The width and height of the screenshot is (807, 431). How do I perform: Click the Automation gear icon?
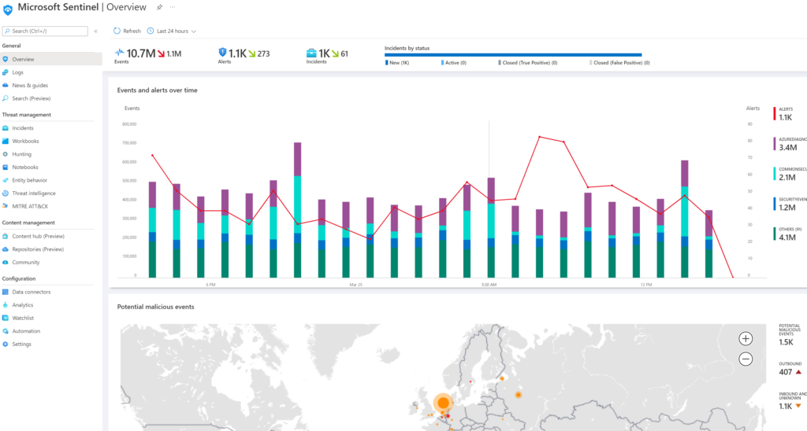coord(6,331)
